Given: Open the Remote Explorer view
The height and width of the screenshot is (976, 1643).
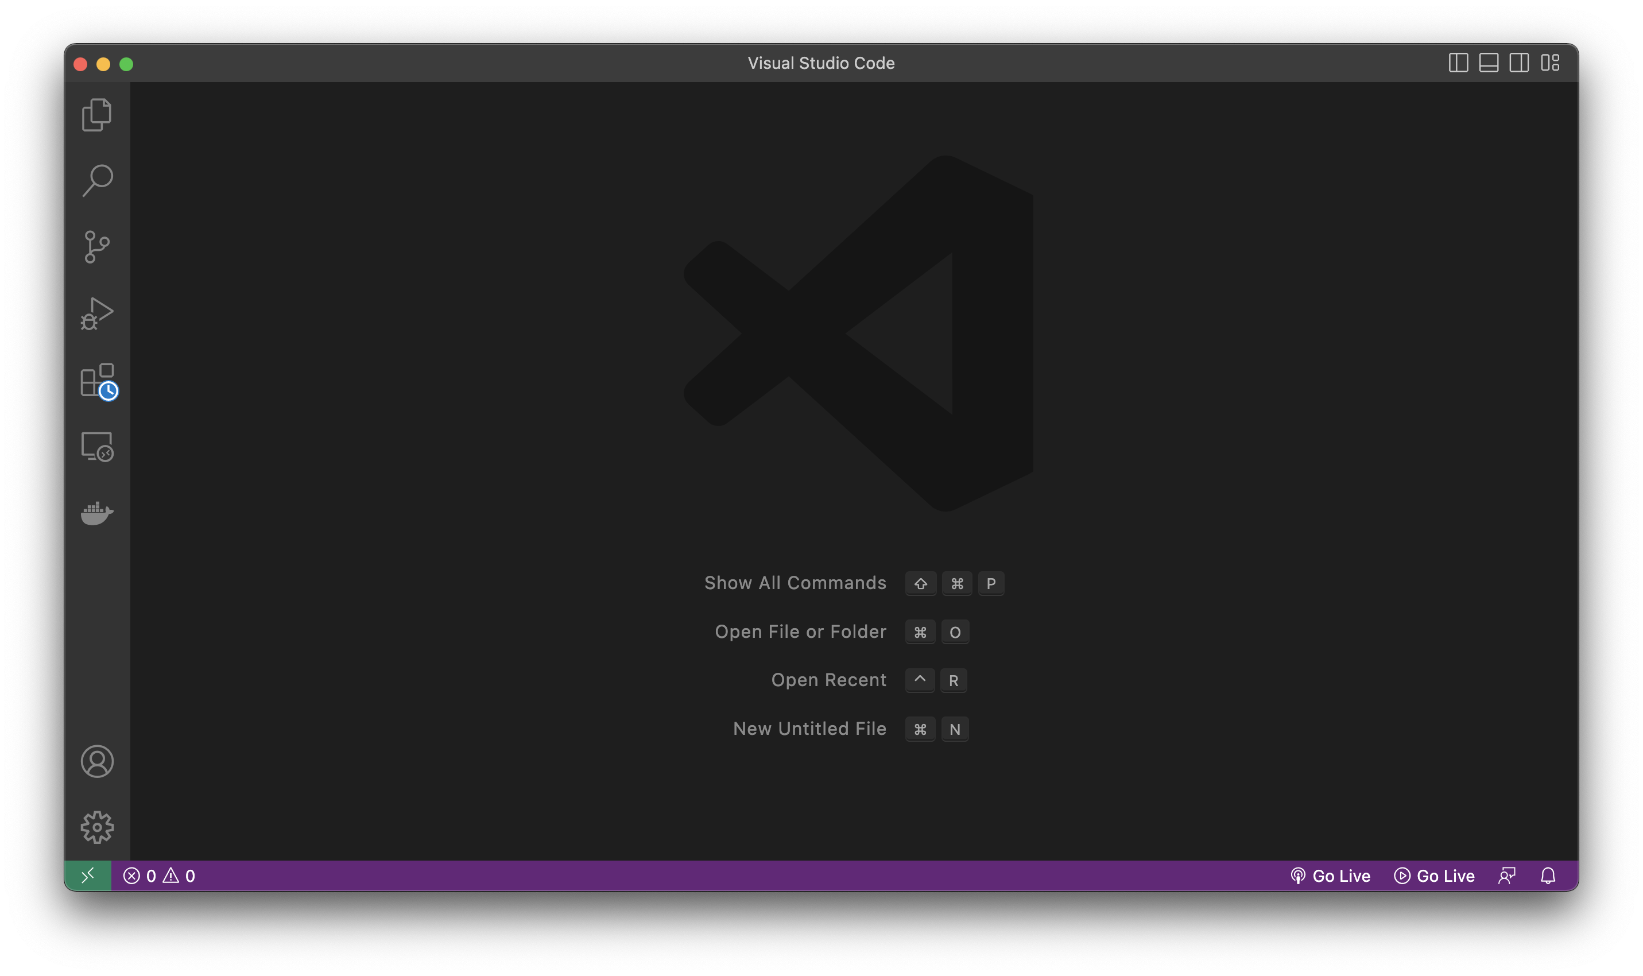Looking at the screenshot, I should [x=96, y=447].
